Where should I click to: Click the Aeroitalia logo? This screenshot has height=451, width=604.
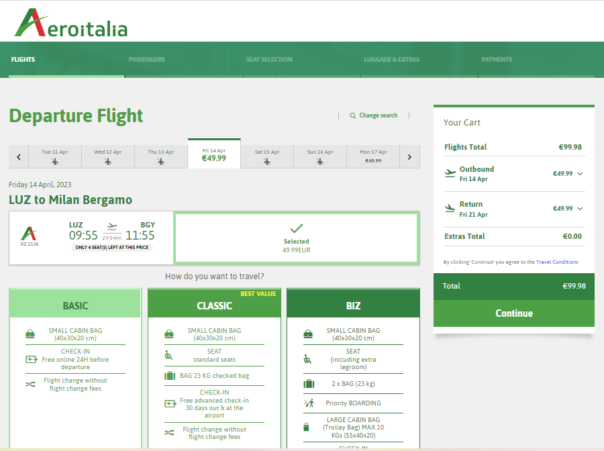point(71,23)
